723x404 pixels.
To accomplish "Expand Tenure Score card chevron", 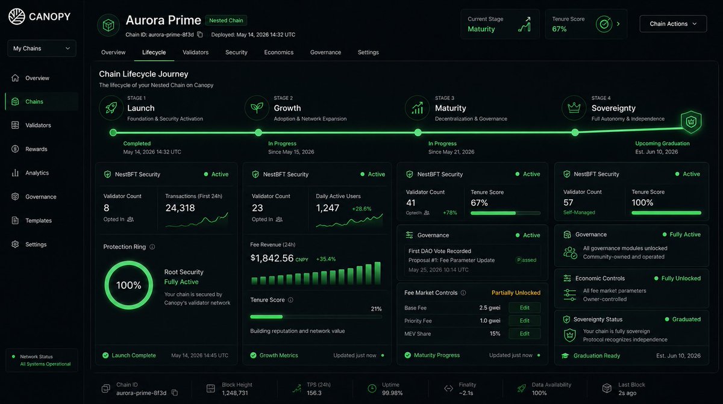I will [619, 24].
